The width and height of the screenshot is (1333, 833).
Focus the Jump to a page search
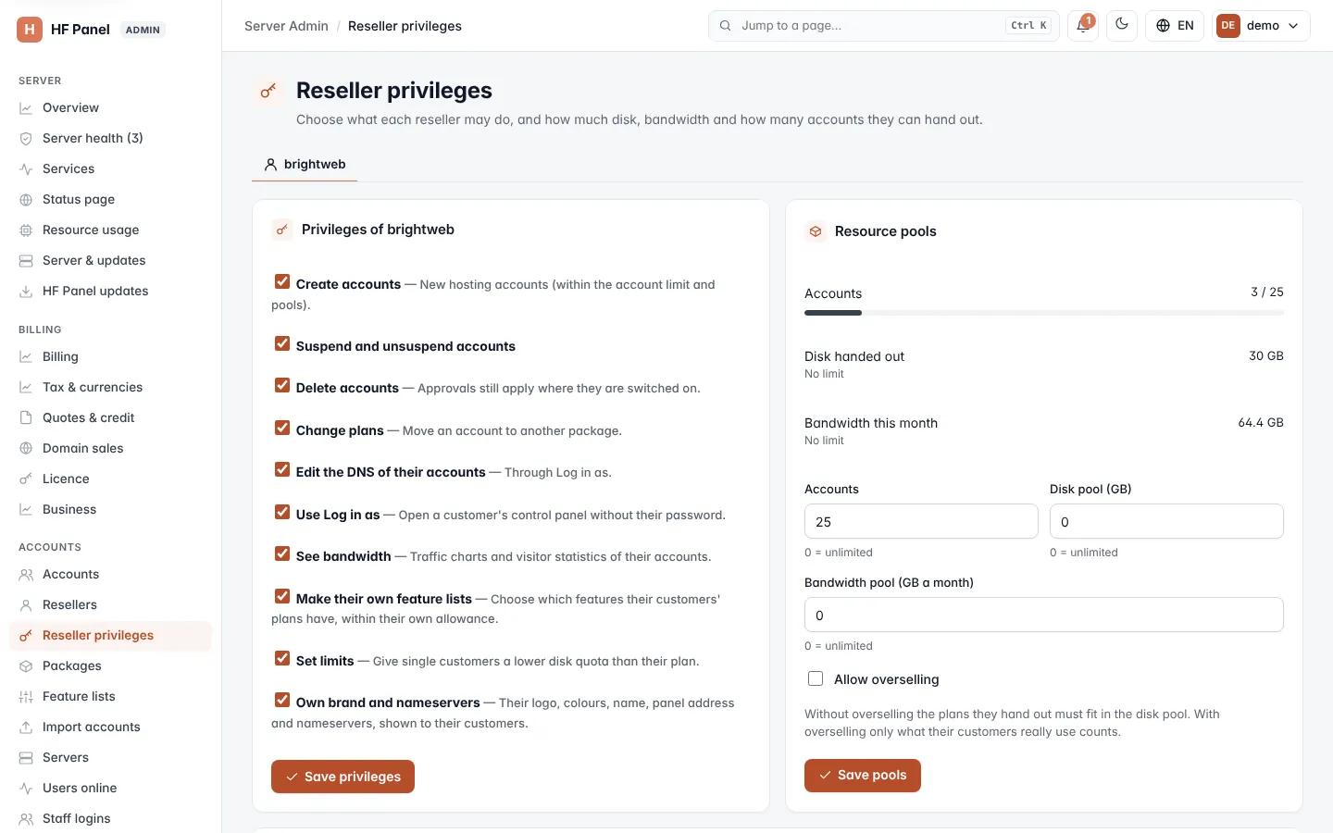click(884, 26)
